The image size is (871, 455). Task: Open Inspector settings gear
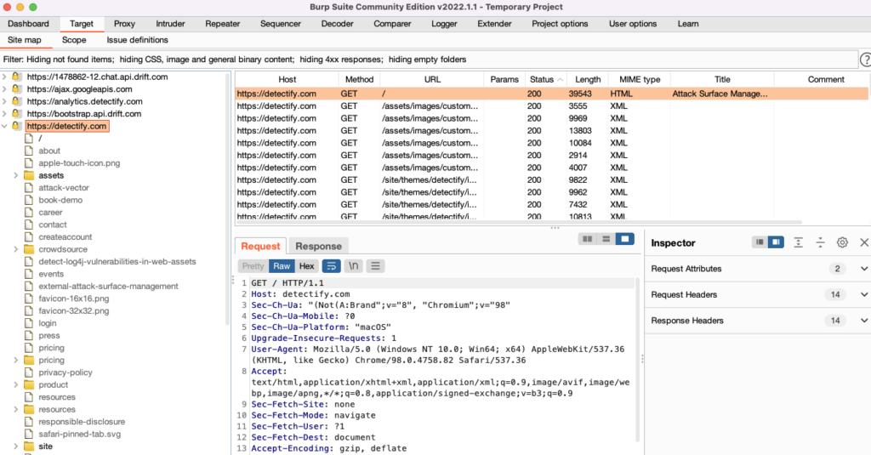point(842,242)
